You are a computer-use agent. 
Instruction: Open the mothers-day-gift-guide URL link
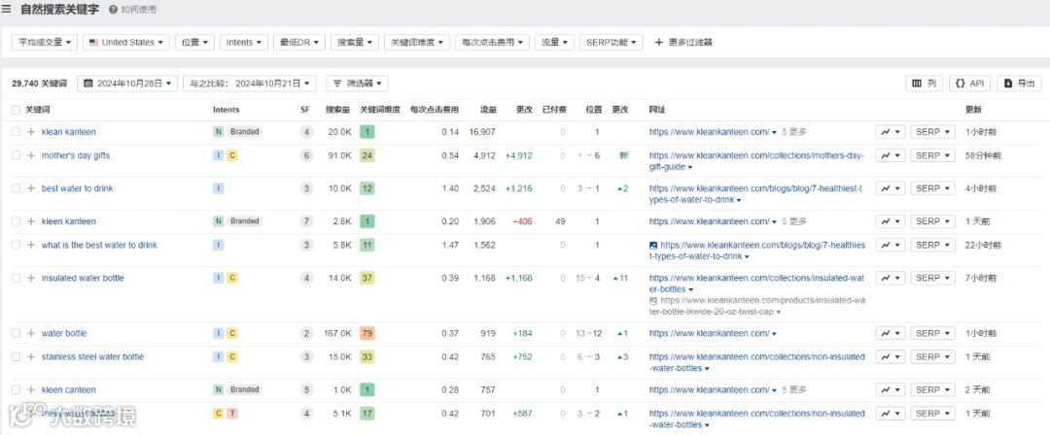click(x=756, y=160)
